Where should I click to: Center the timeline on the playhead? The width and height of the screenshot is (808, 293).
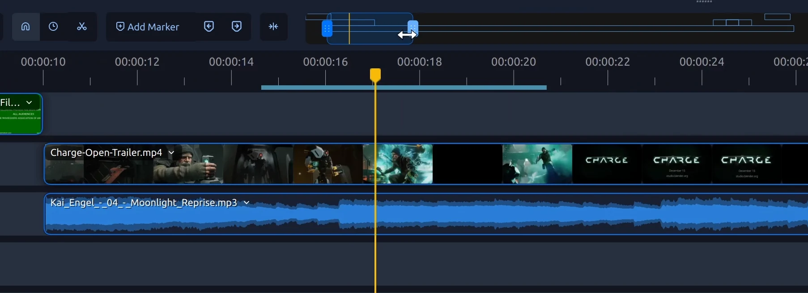(273, 27)
